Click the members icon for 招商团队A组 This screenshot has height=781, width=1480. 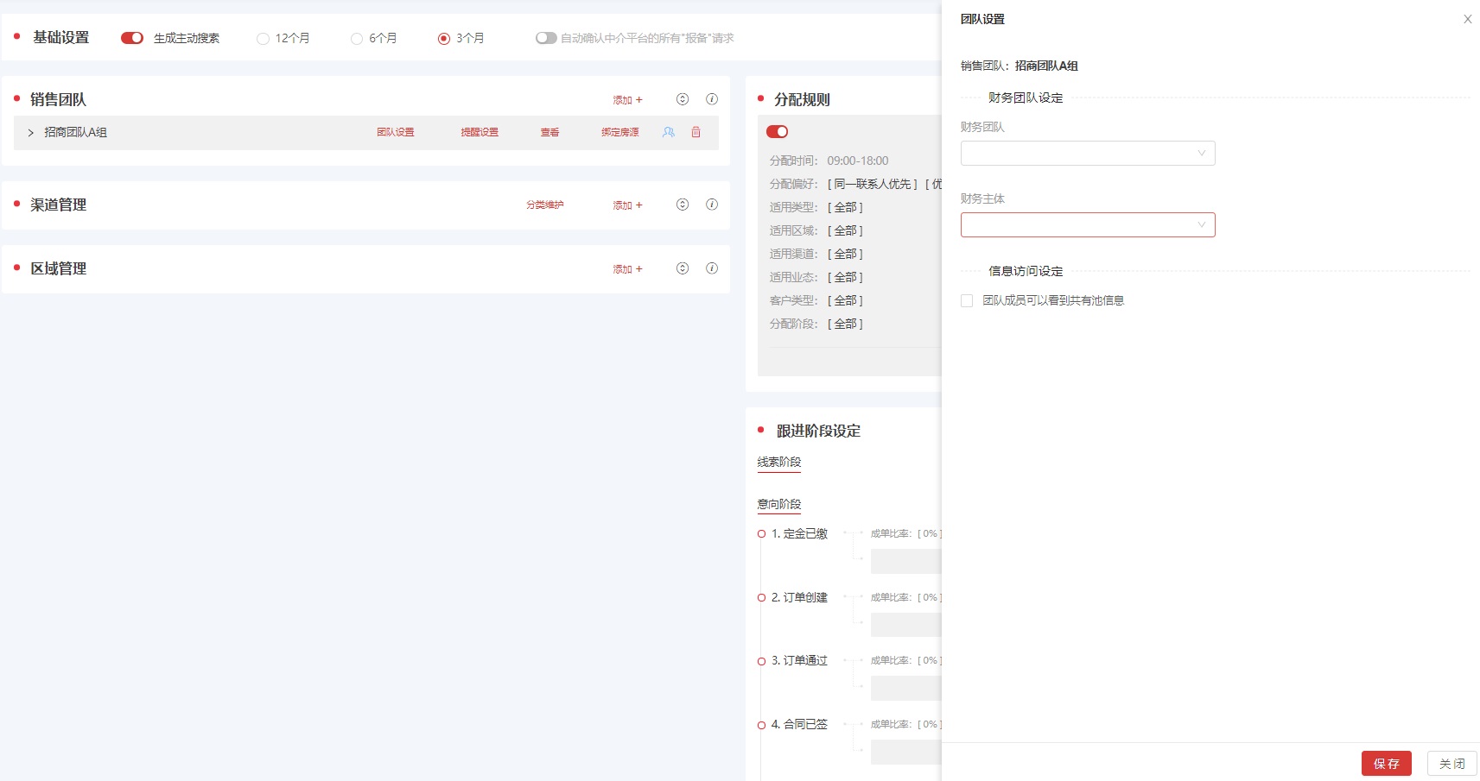[668, 132]
